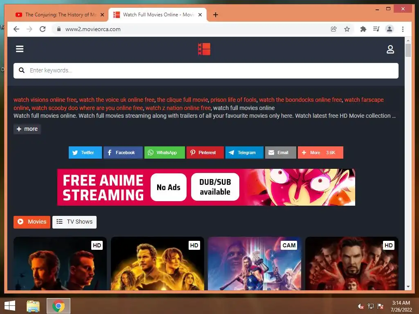Click the Chrome taskbar icon

(59, 306)
